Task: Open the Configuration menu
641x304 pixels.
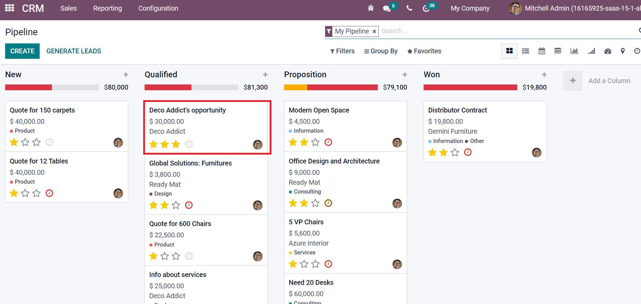Action: [x=158, y=8]
